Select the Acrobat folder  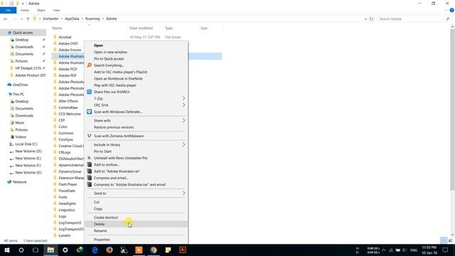coord(65,37)
